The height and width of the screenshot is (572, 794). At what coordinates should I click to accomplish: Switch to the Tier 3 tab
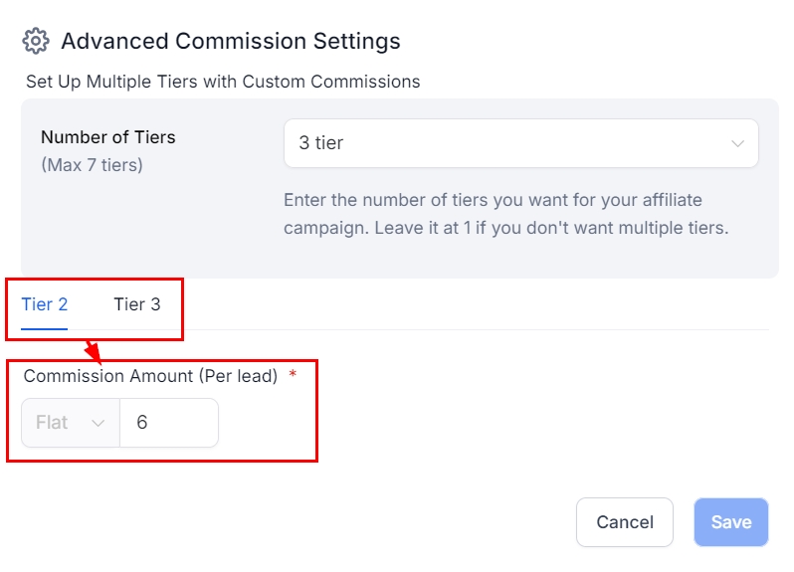coord(136,304)
